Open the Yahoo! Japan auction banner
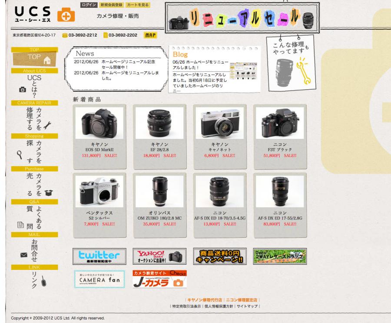Screen dimensions: 391x323 [x=159, y=256]
